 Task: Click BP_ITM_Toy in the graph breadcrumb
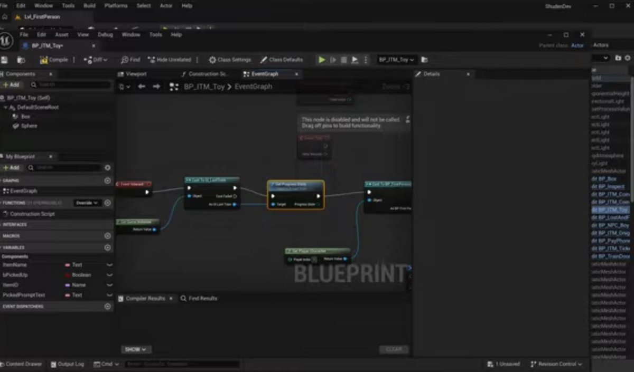pyautogui.click(x=204, y=87)
